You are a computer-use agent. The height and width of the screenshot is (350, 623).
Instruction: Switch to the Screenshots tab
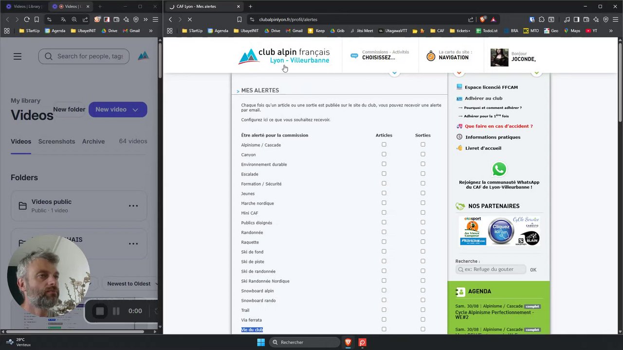[56, 141]
